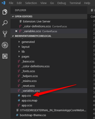
Task: Collapse the Open Editors section
Action: pos(13,16)
